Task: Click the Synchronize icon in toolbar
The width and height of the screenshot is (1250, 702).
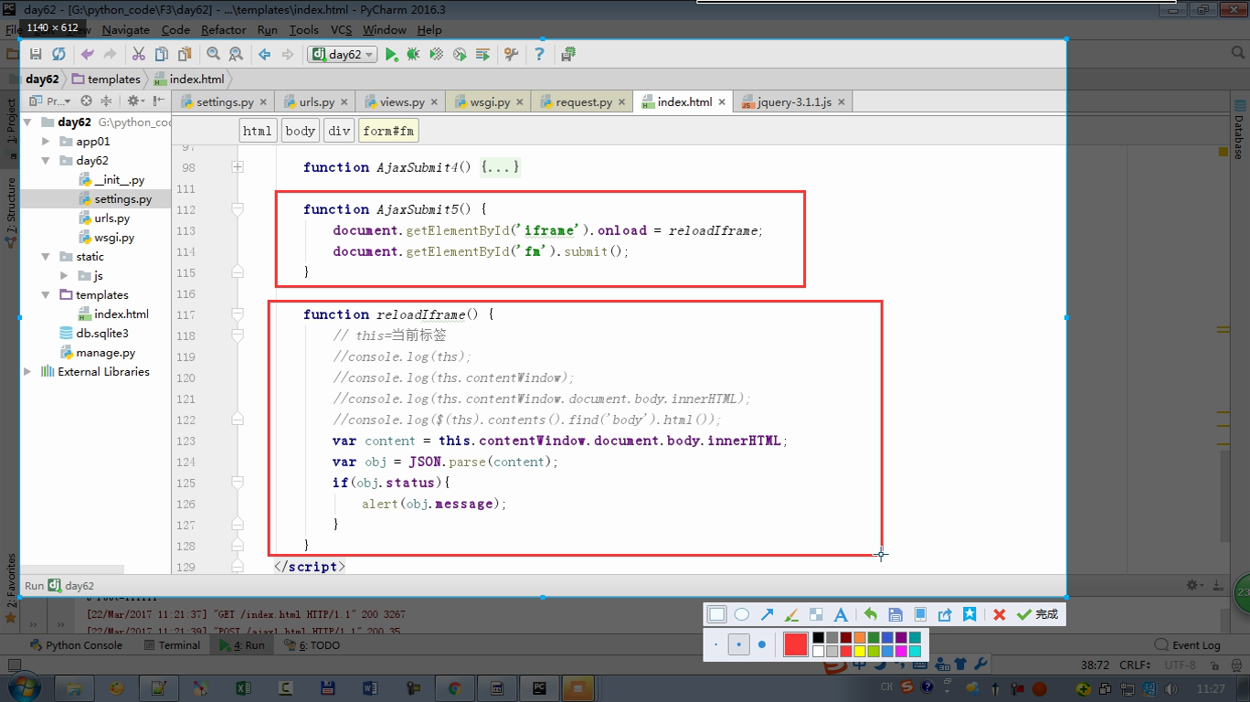Action: [x=58, y=55]
